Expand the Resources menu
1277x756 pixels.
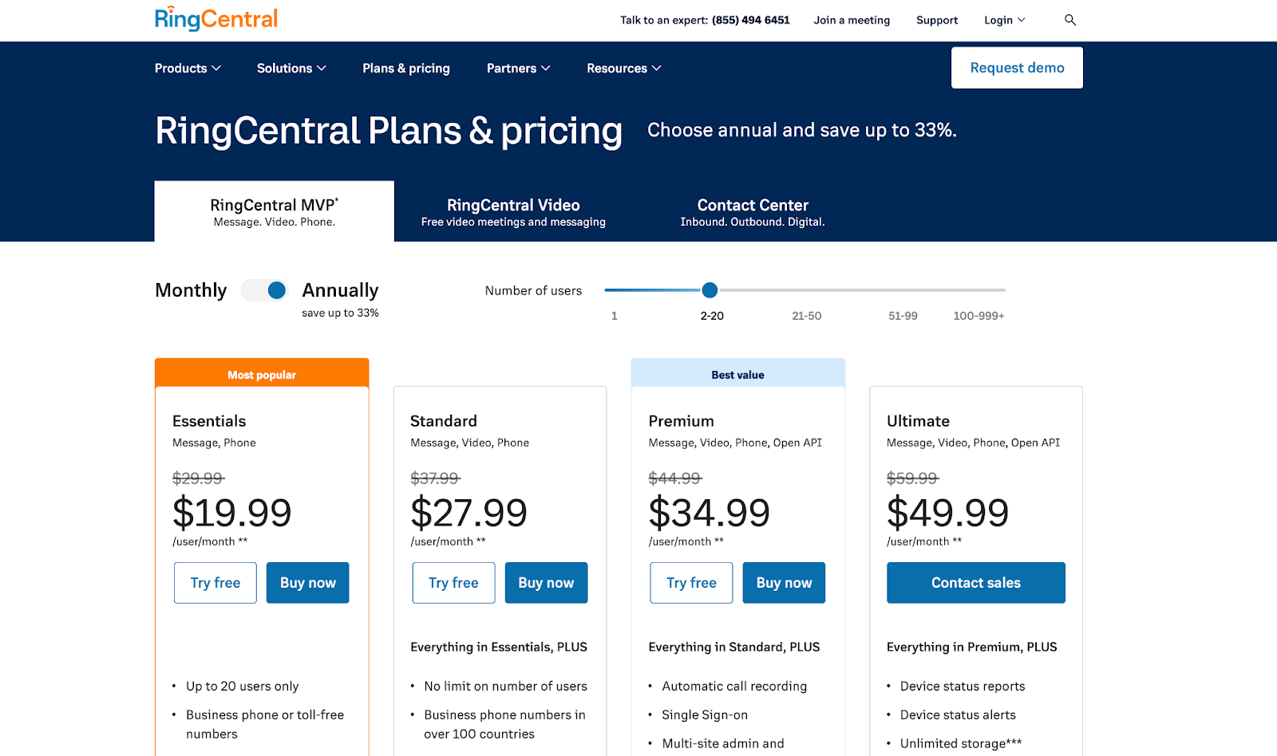tap(623, 69)
